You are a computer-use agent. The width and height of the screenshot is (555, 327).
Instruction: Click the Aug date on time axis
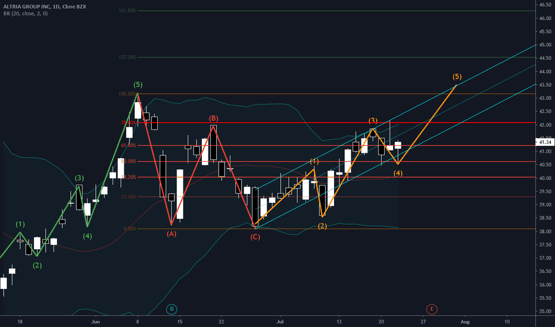coord(465,322)
